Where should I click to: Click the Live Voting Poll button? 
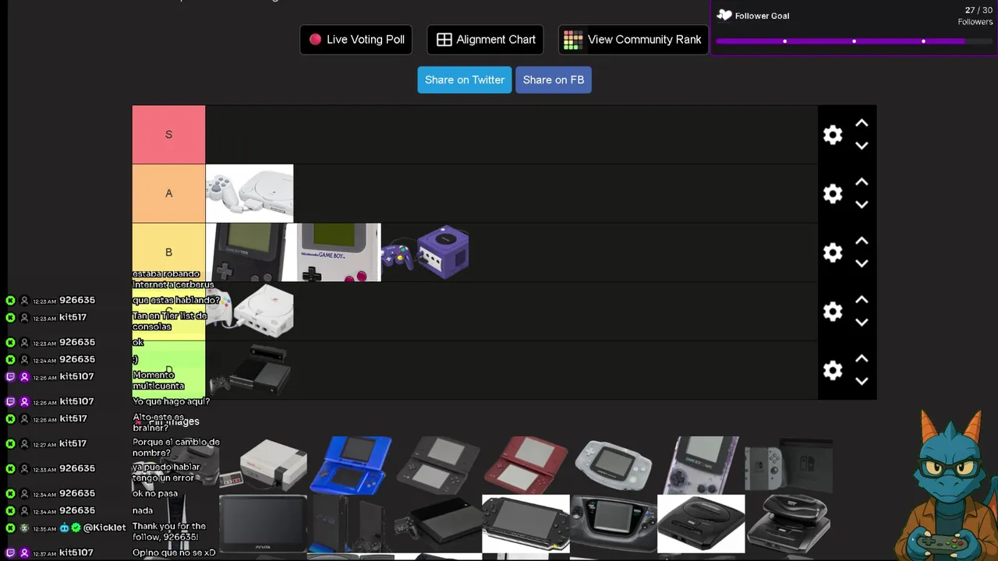tap(356, 40)
